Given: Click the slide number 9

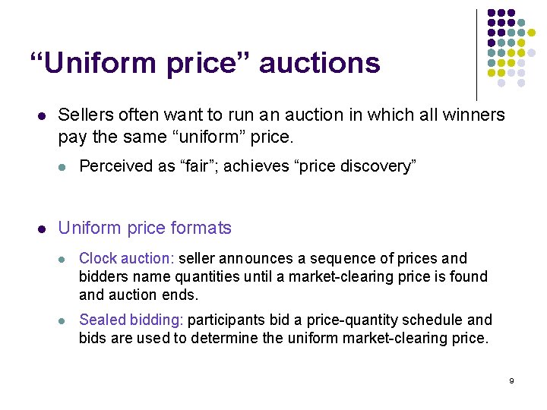Looking at the screenshot, I should click(511, 381).
